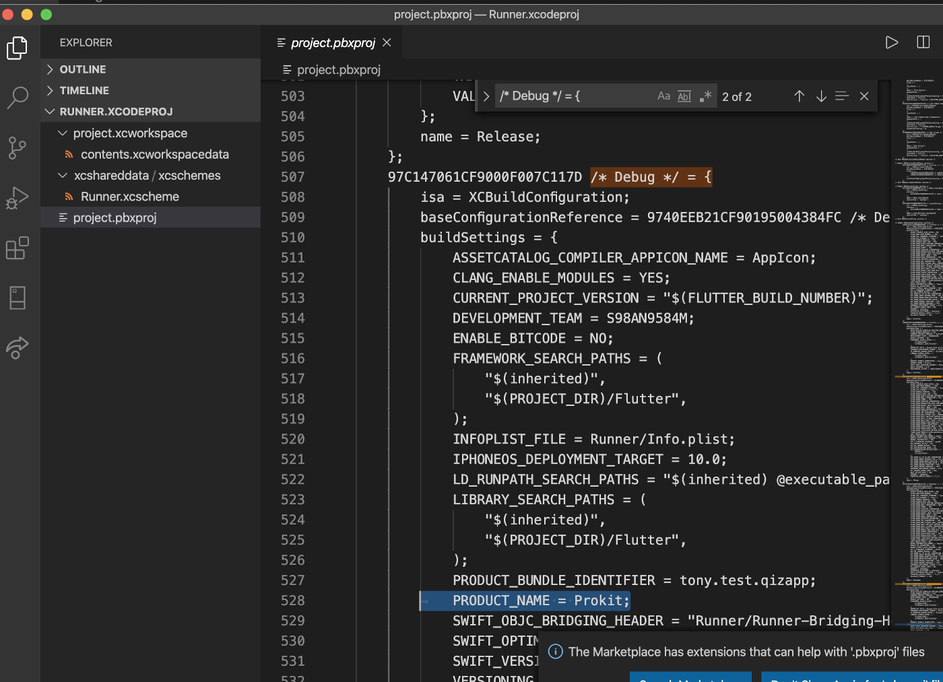943x682 pixels.
Task: Open the Search view in activity bar
Action: pos(17,98)
